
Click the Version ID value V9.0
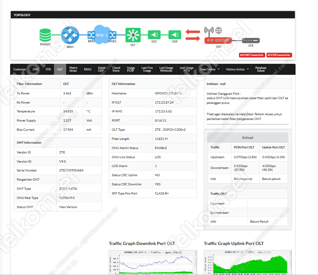pyautogui.click(x=63, y=162)
